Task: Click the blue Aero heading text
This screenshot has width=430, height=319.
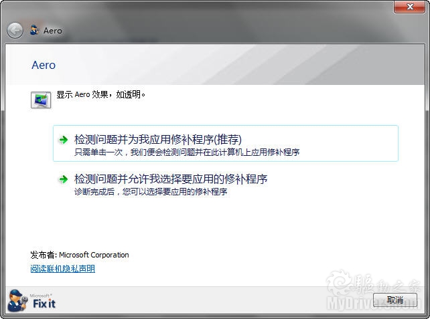Action: click(x=44, y=65)
